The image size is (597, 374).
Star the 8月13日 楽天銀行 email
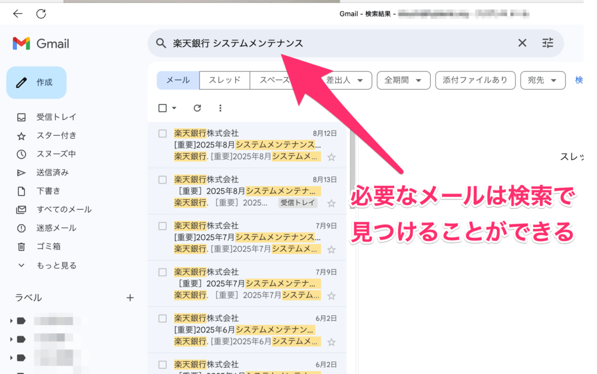(x=332, y=203)
